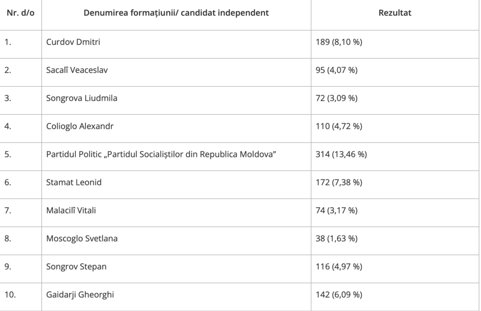Click the 'Rezultat' column header

(x=395, y=13)
